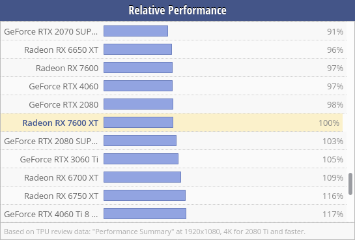Screen dimensions: 355x240
Task: Click the Radeon RX 7600 XT performance bar
Action: click(138, 122)
